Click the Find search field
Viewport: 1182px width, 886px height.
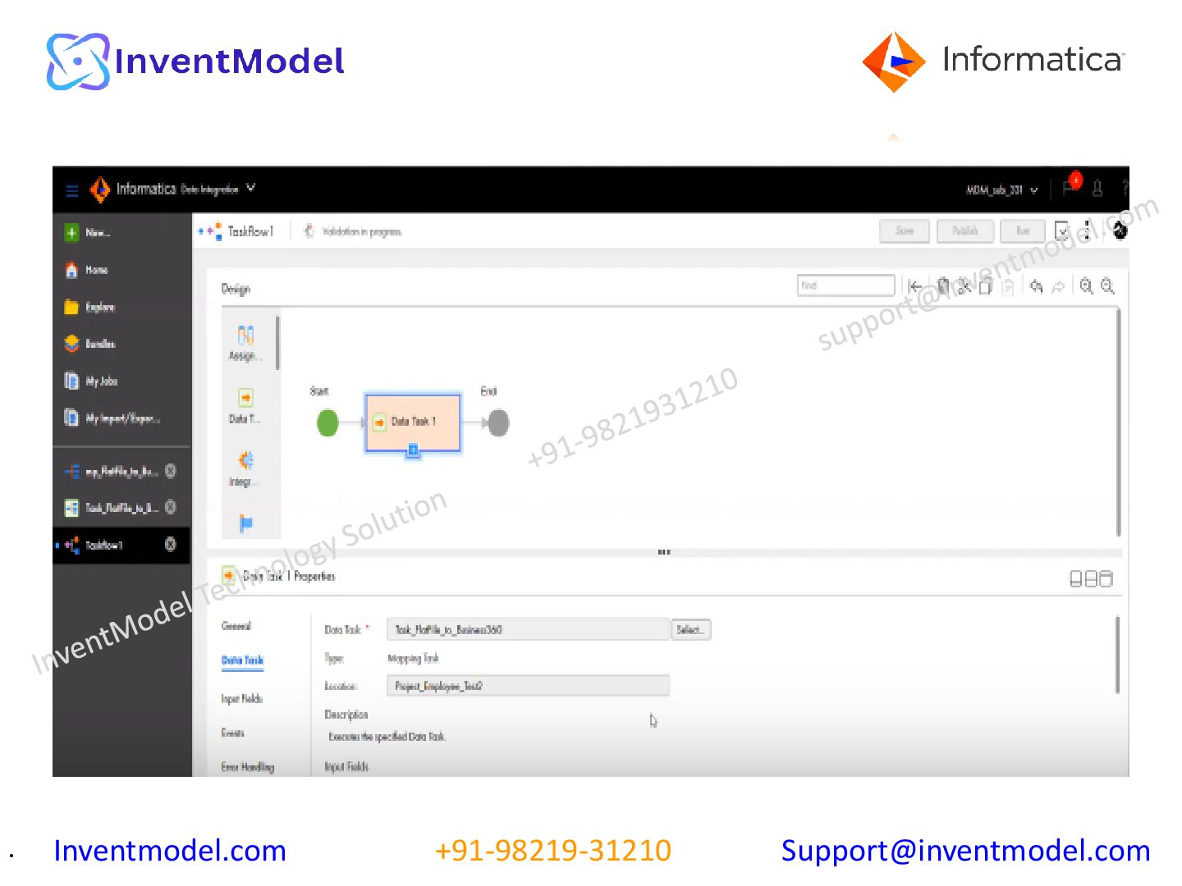[x=845, y=285]
